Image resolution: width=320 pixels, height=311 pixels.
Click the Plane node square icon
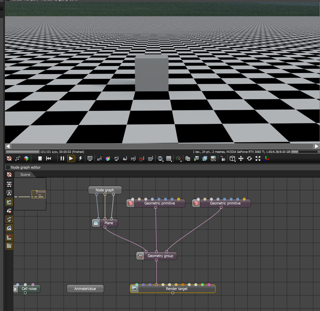[96, 223]
